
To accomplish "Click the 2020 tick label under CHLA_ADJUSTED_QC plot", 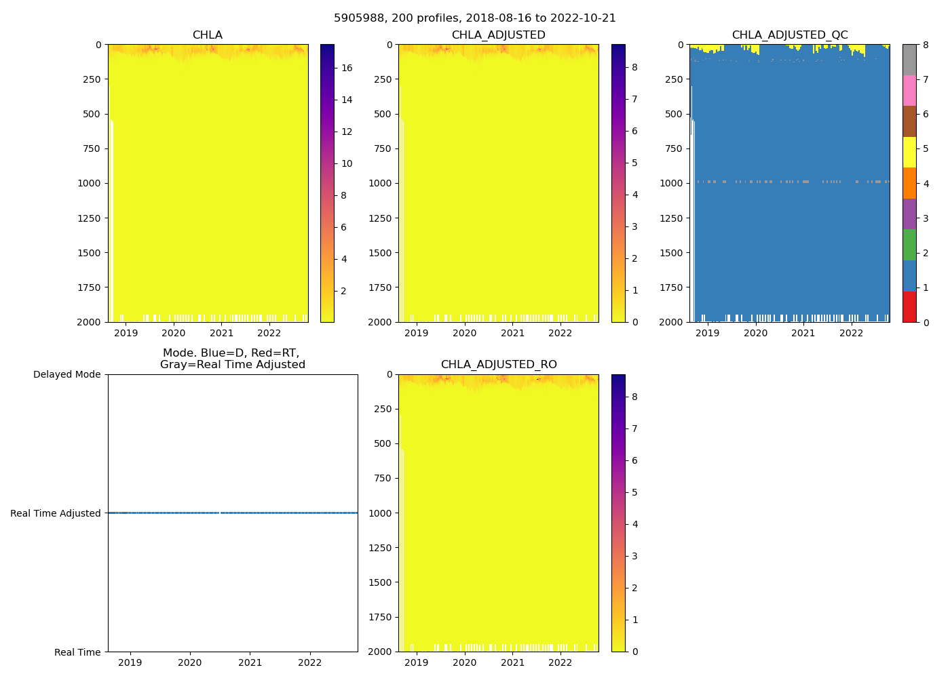I will tap(755, 333).
